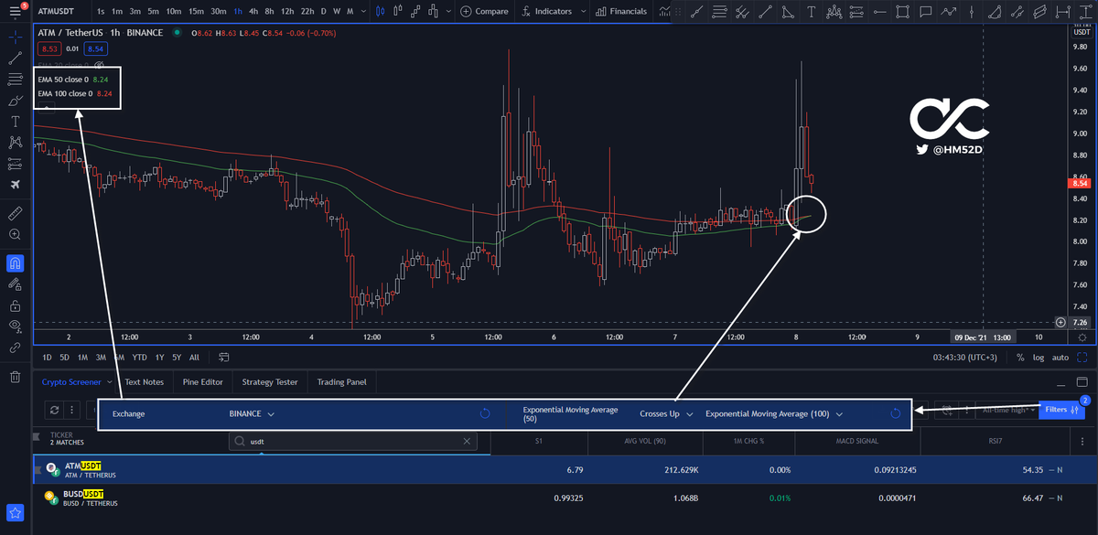
Task: Open the BINANCE exchange dropdown
Action: 252,413
